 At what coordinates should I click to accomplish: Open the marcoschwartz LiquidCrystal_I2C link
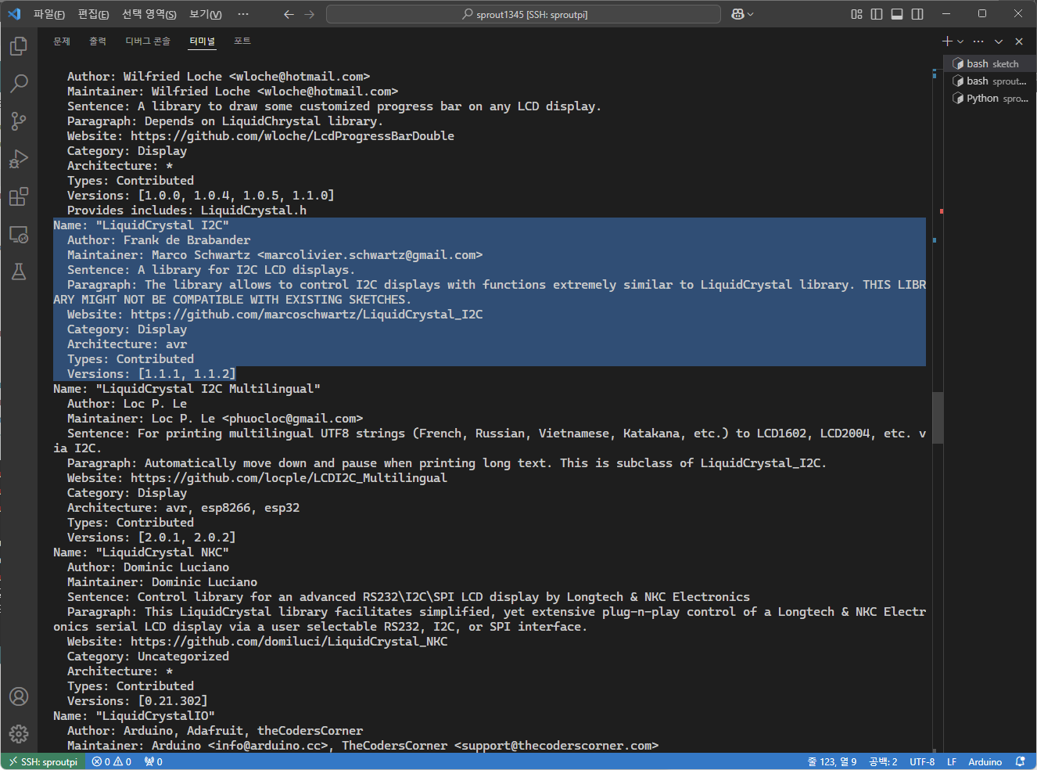pyautogui.click(x=307, y=315)
